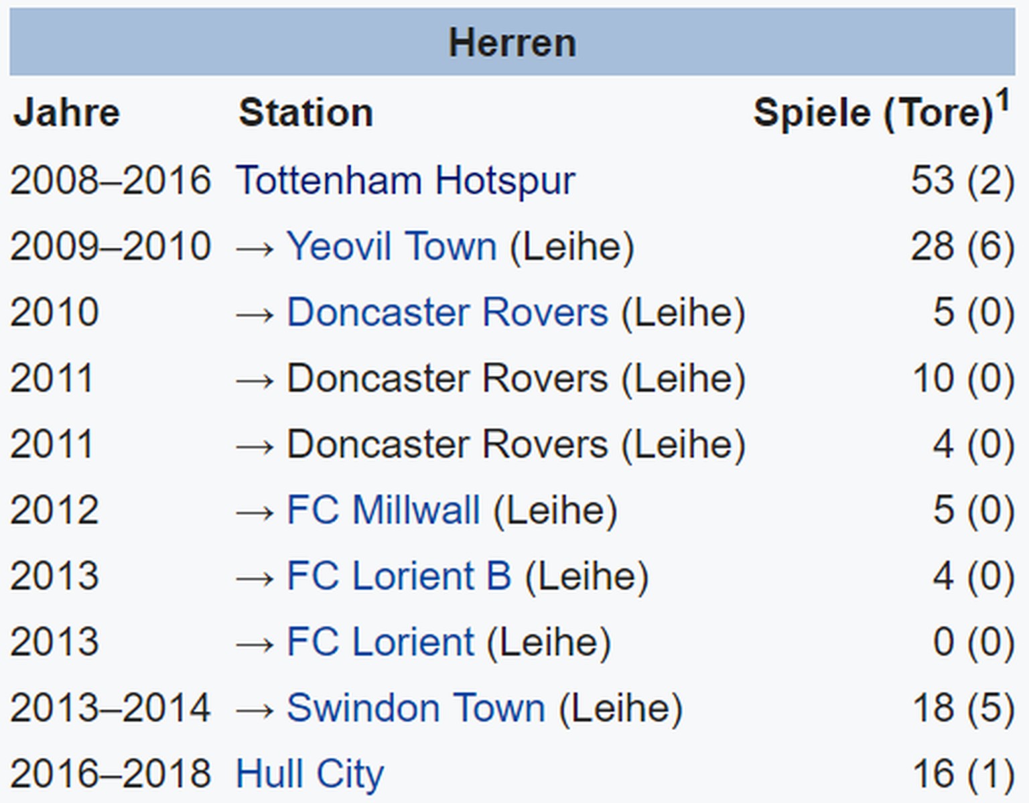This screenshot has width=1029, height=803.
Task: Open the Hull City link
Action: [x=310, y=774]
